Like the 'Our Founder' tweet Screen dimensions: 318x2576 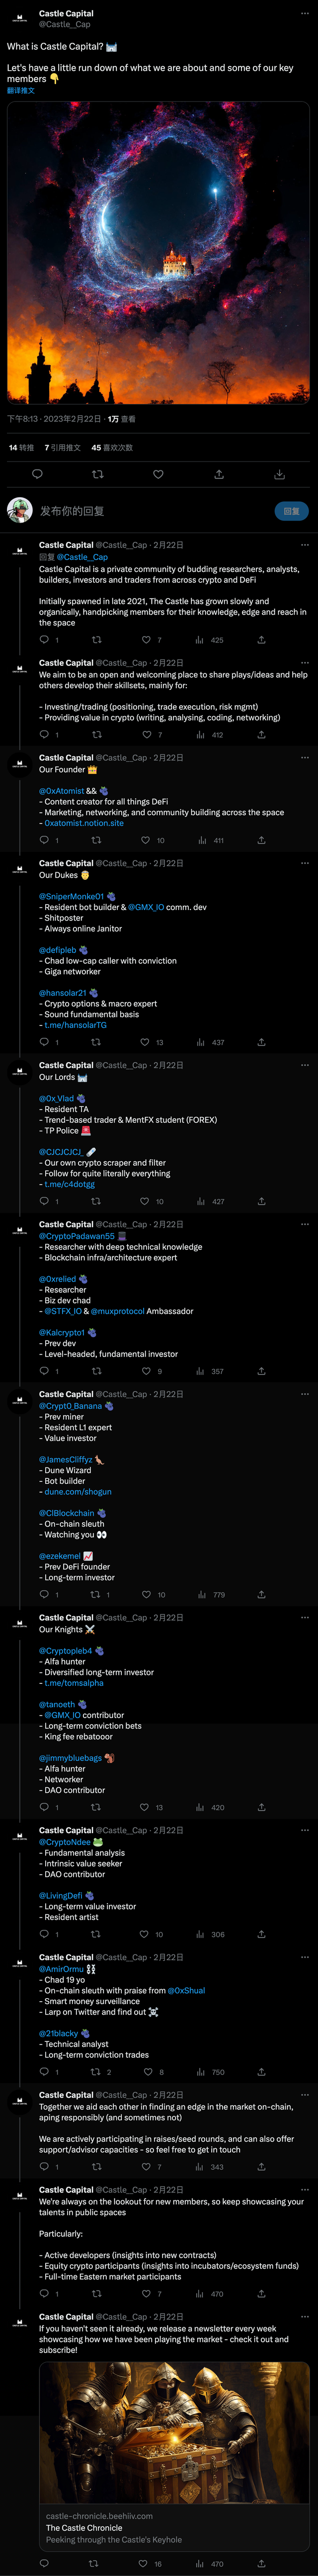(x=146, y=840)
